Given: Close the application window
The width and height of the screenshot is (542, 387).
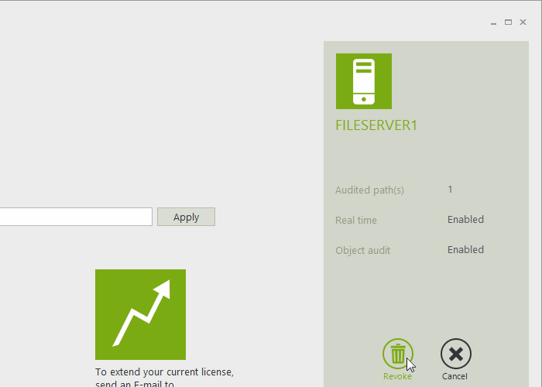Looking at the screenshot, I should click(523, 22).
